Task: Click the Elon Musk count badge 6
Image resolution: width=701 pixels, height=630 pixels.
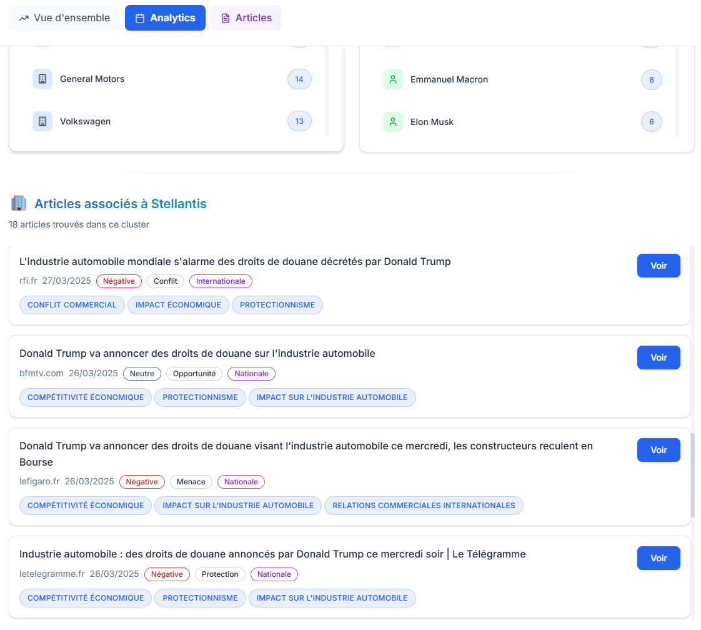Action: pyautogui.click(x=652, y=122)
